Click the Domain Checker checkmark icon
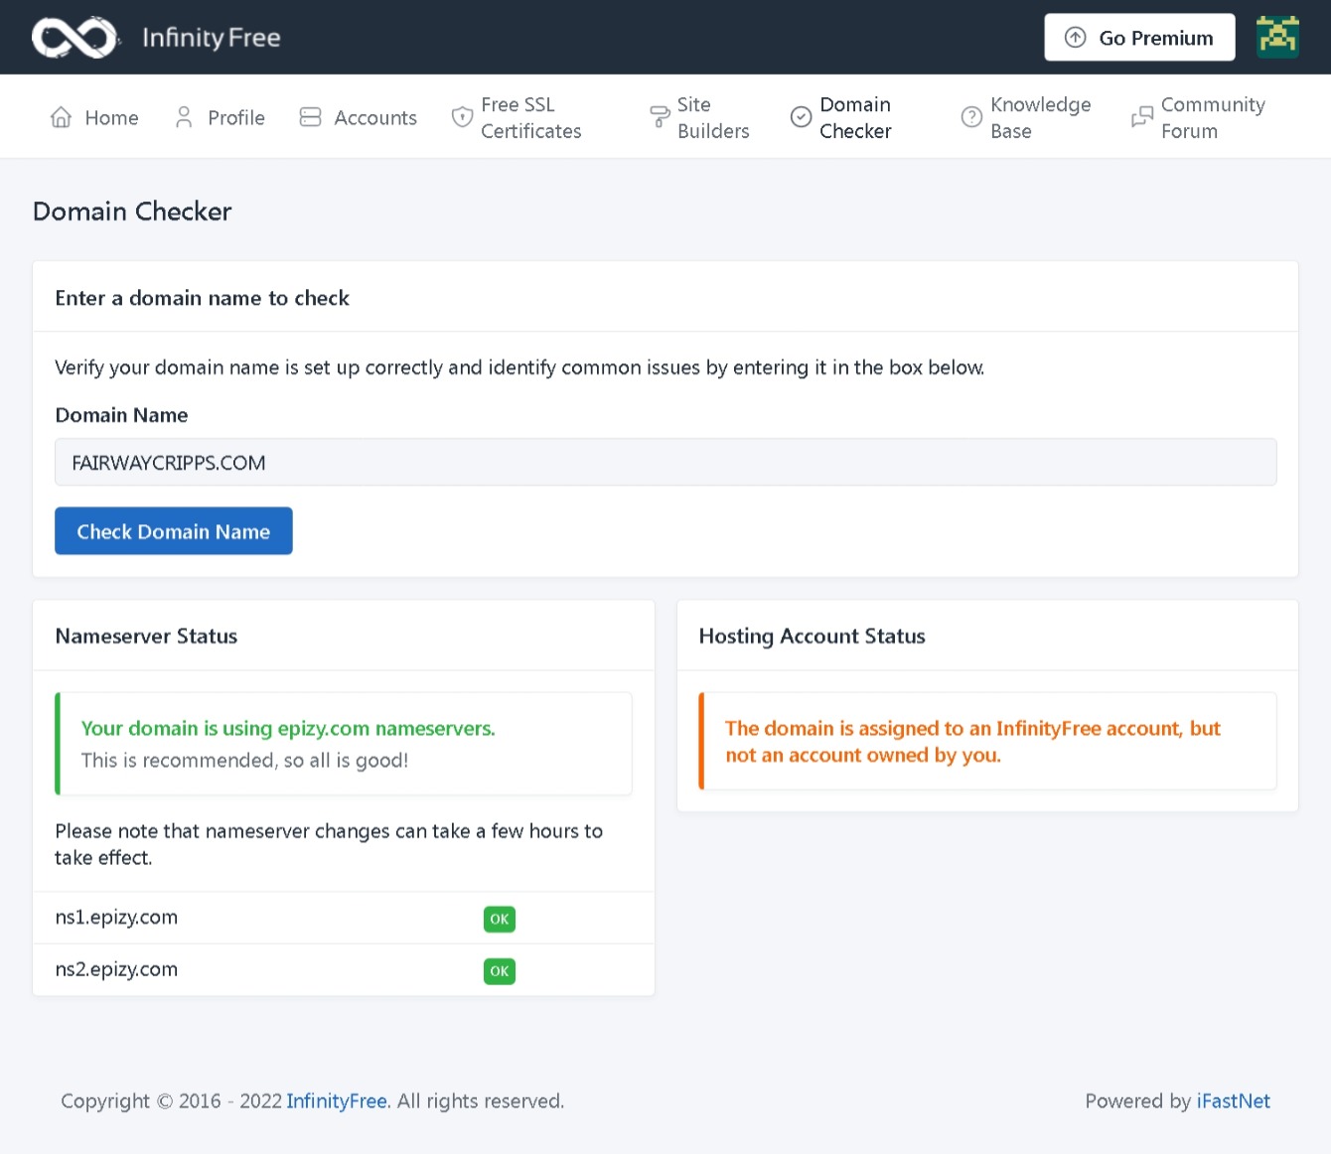 [x=801, y=117]
